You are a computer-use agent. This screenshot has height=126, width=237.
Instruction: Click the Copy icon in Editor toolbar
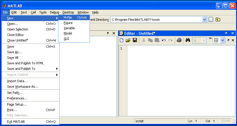[x=150, y=40]
